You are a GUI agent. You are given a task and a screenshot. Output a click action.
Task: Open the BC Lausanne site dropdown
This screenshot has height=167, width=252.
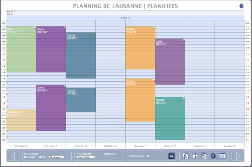[57, 157]
